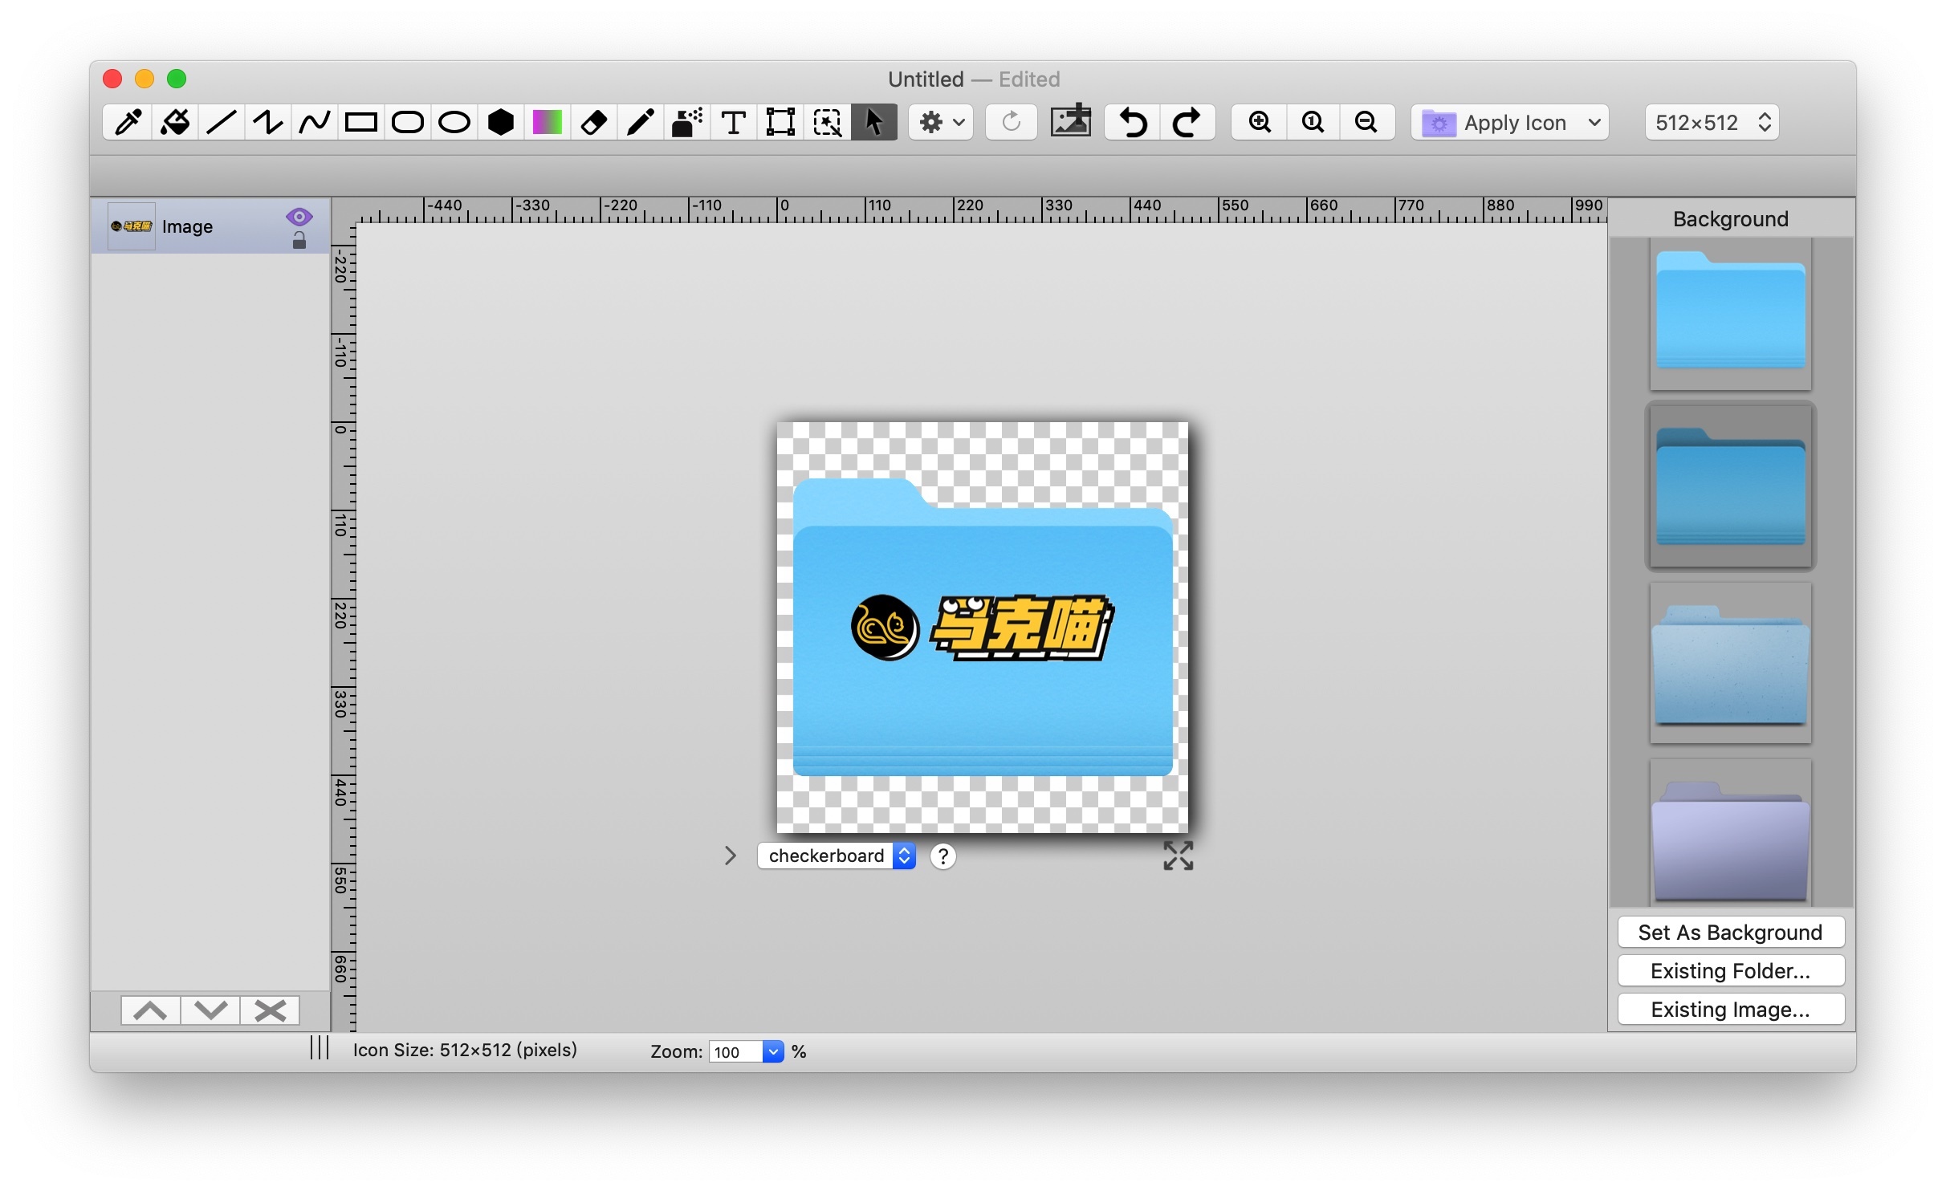Select the dark blue folder thumbnail
Screen dimensions: 1946x1191
pos(1730,486)
